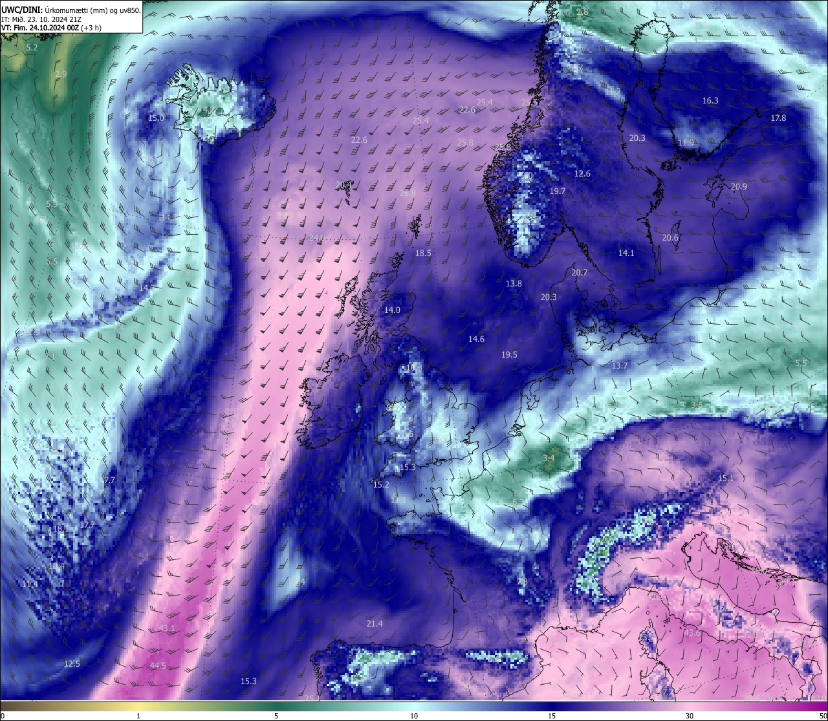828x721 pixels.
Task: Click the 21.4 value label
Action: [x=375, y=624]
